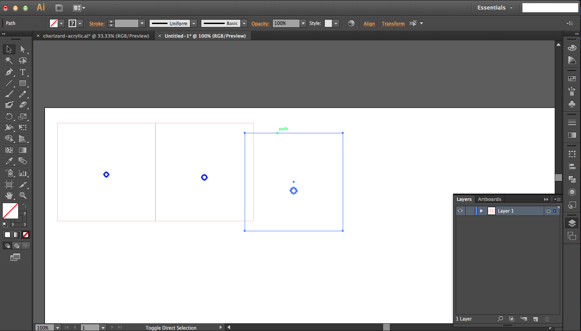This screenshot has width=581, height=331.
Task: Choose the Mesh tool
Action: [9, 150]
